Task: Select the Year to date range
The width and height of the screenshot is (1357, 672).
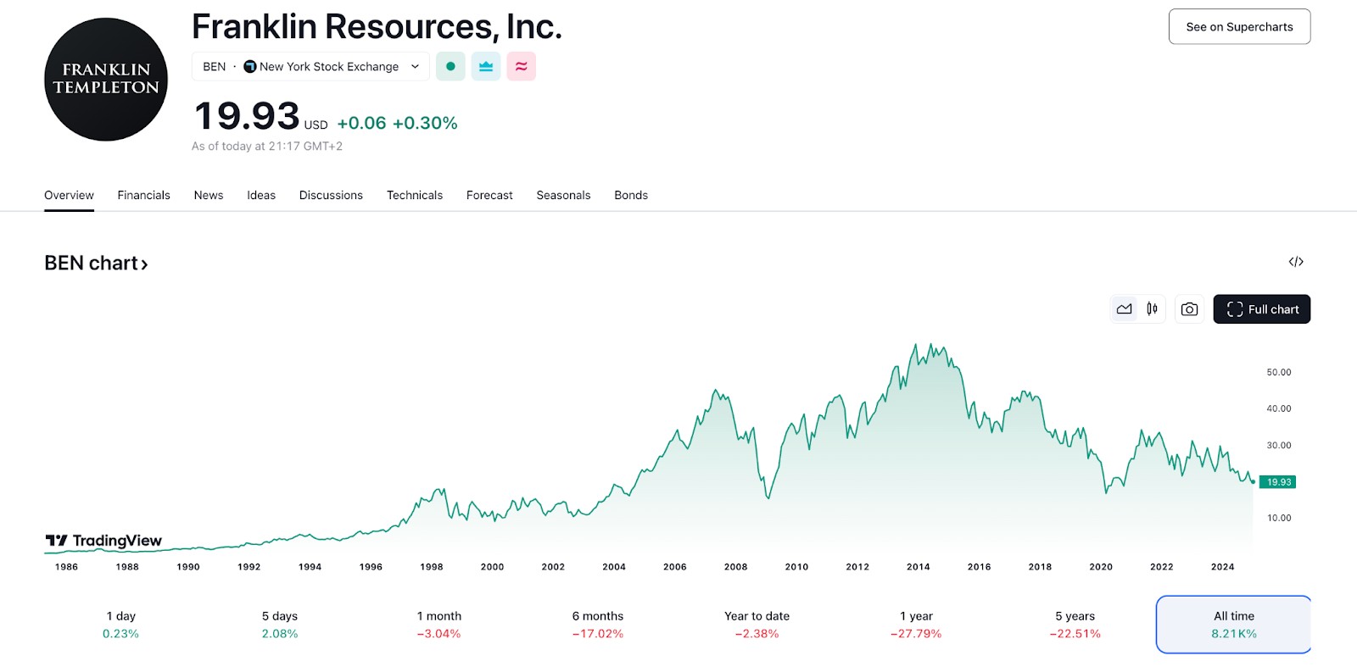Action: [757, 625]
